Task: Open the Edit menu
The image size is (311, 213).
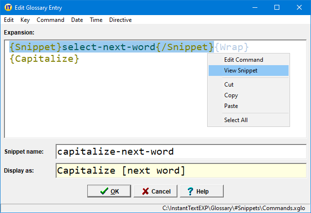Action: tap(9, 20)
